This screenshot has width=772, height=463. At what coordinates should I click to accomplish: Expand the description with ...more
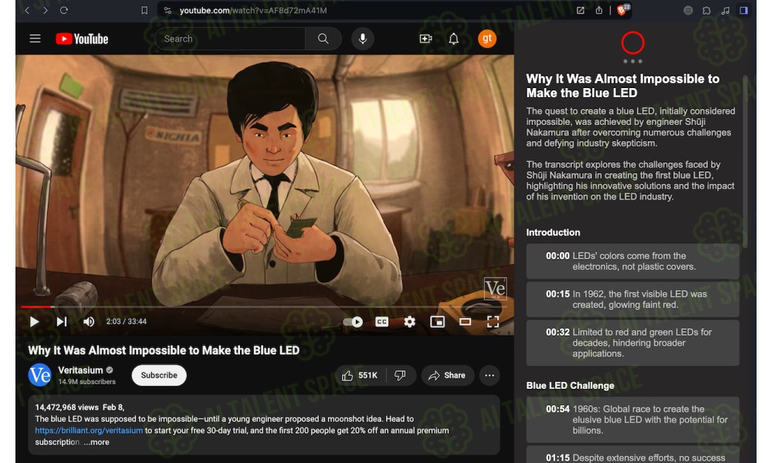[x=96, y=442]
